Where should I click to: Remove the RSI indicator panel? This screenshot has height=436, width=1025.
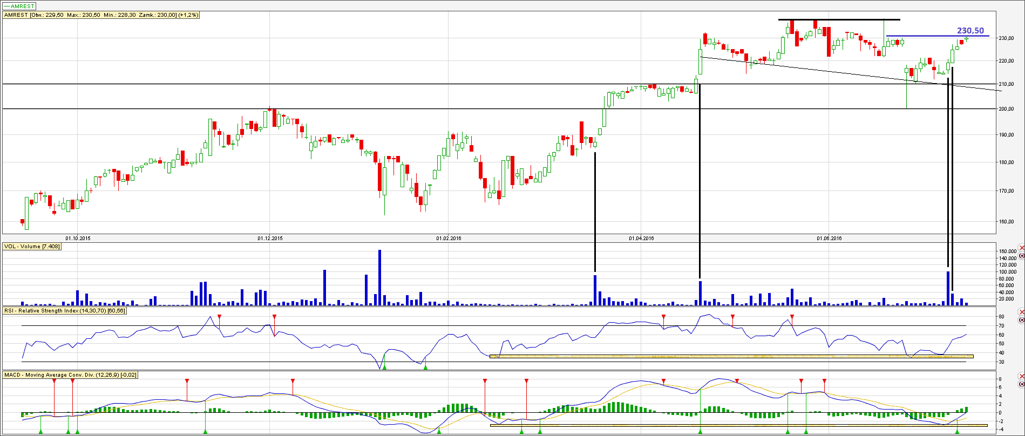(x=1021, y=312)
